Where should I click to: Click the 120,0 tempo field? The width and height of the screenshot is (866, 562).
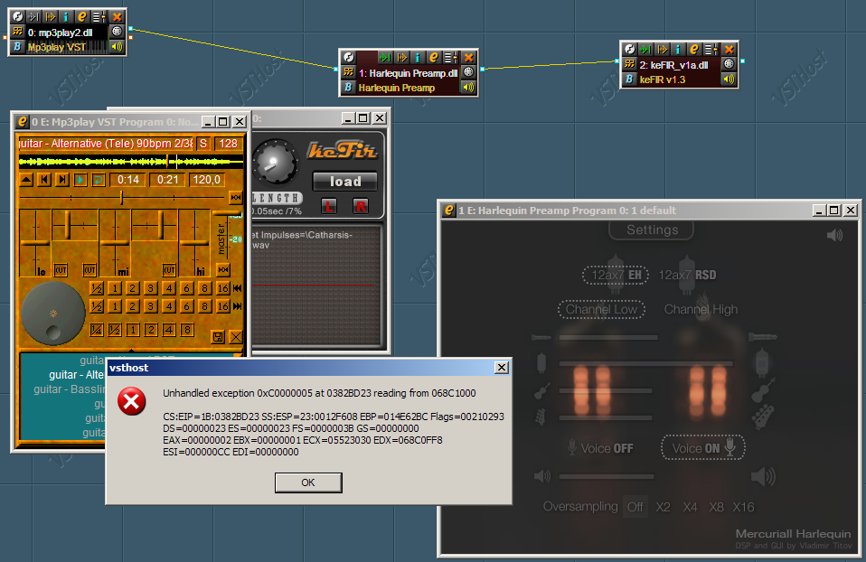[207, 180]
